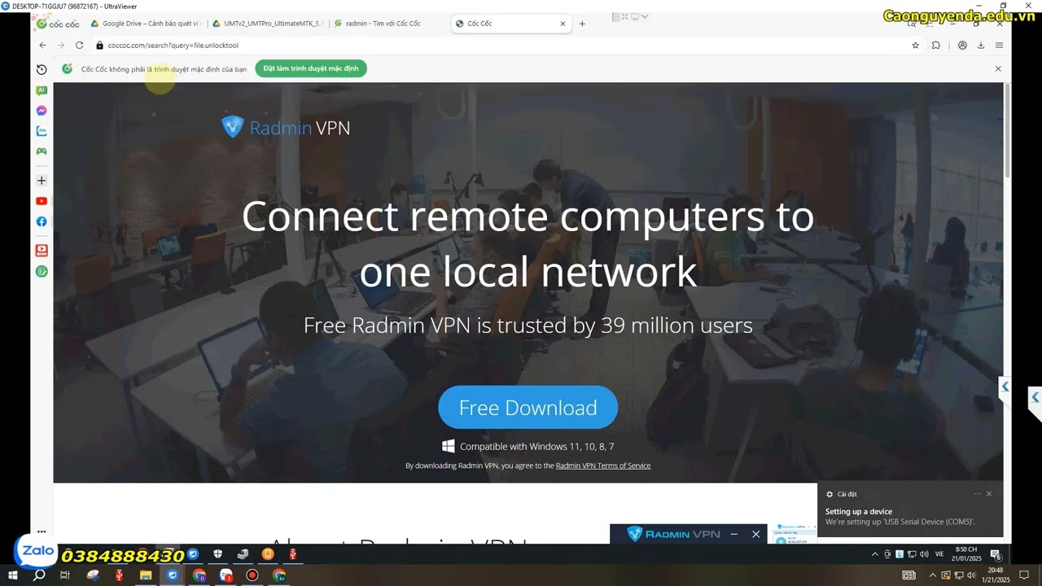Go back with the browser back arrow
1042x586 pixels.
[42, 46]
